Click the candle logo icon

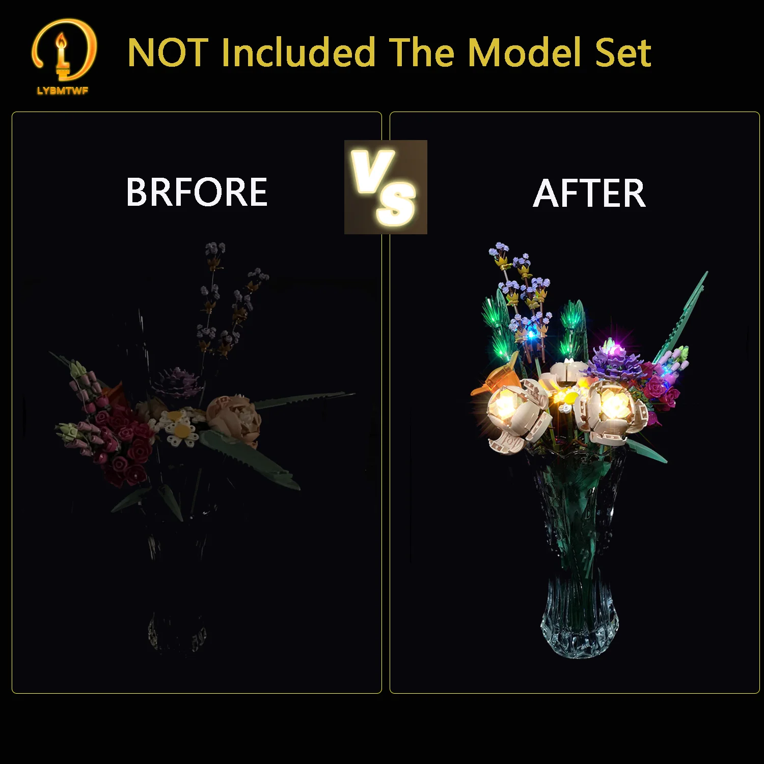[x=64, y=50]
